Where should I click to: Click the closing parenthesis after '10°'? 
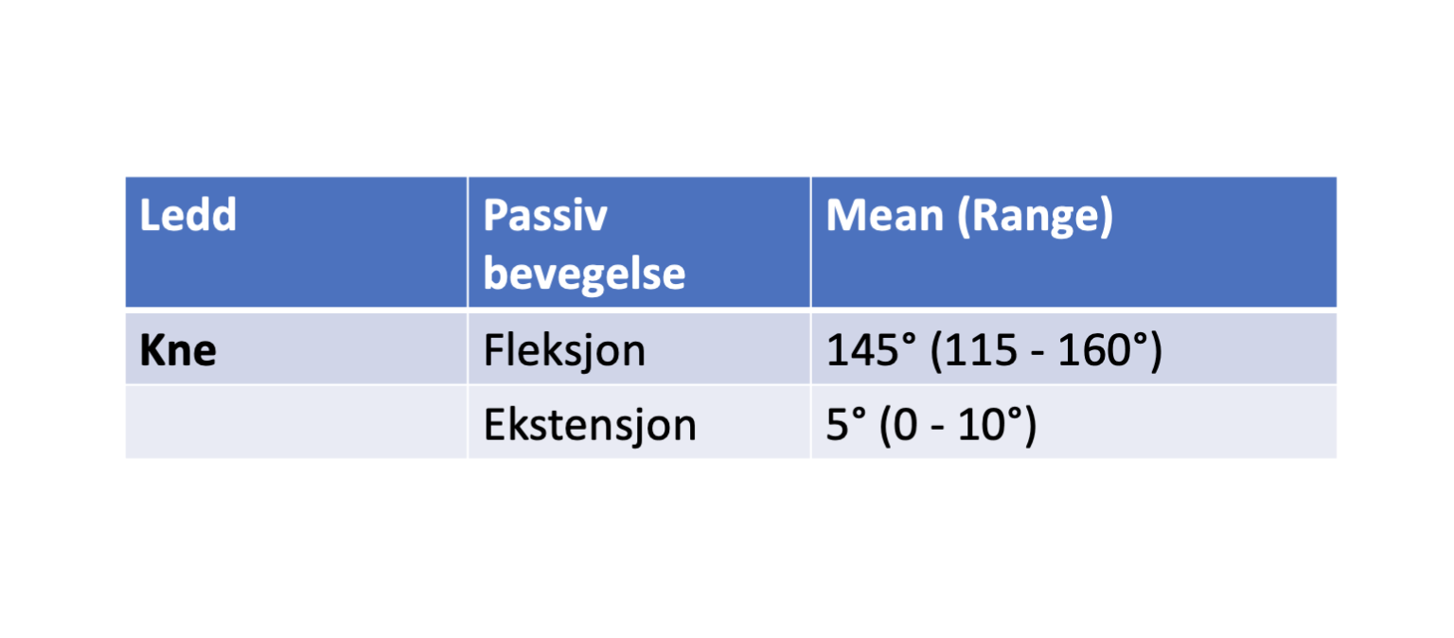[x=1029, y=425]
